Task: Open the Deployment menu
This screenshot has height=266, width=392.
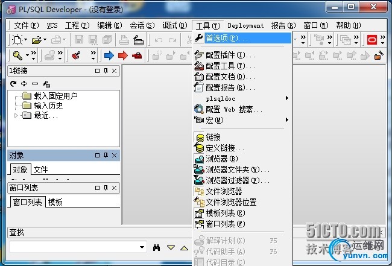Action: (x=245, y=25)
